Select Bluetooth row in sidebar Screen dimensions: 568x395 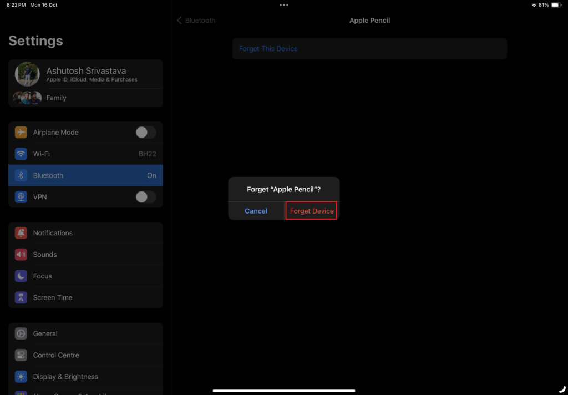pos(85,175)
